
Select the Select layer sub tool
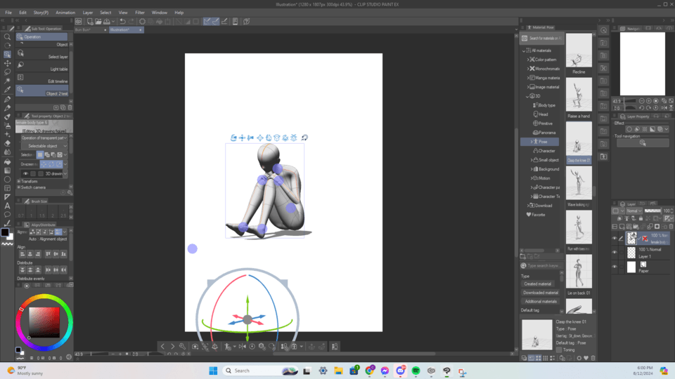click(x=42, y=54)
